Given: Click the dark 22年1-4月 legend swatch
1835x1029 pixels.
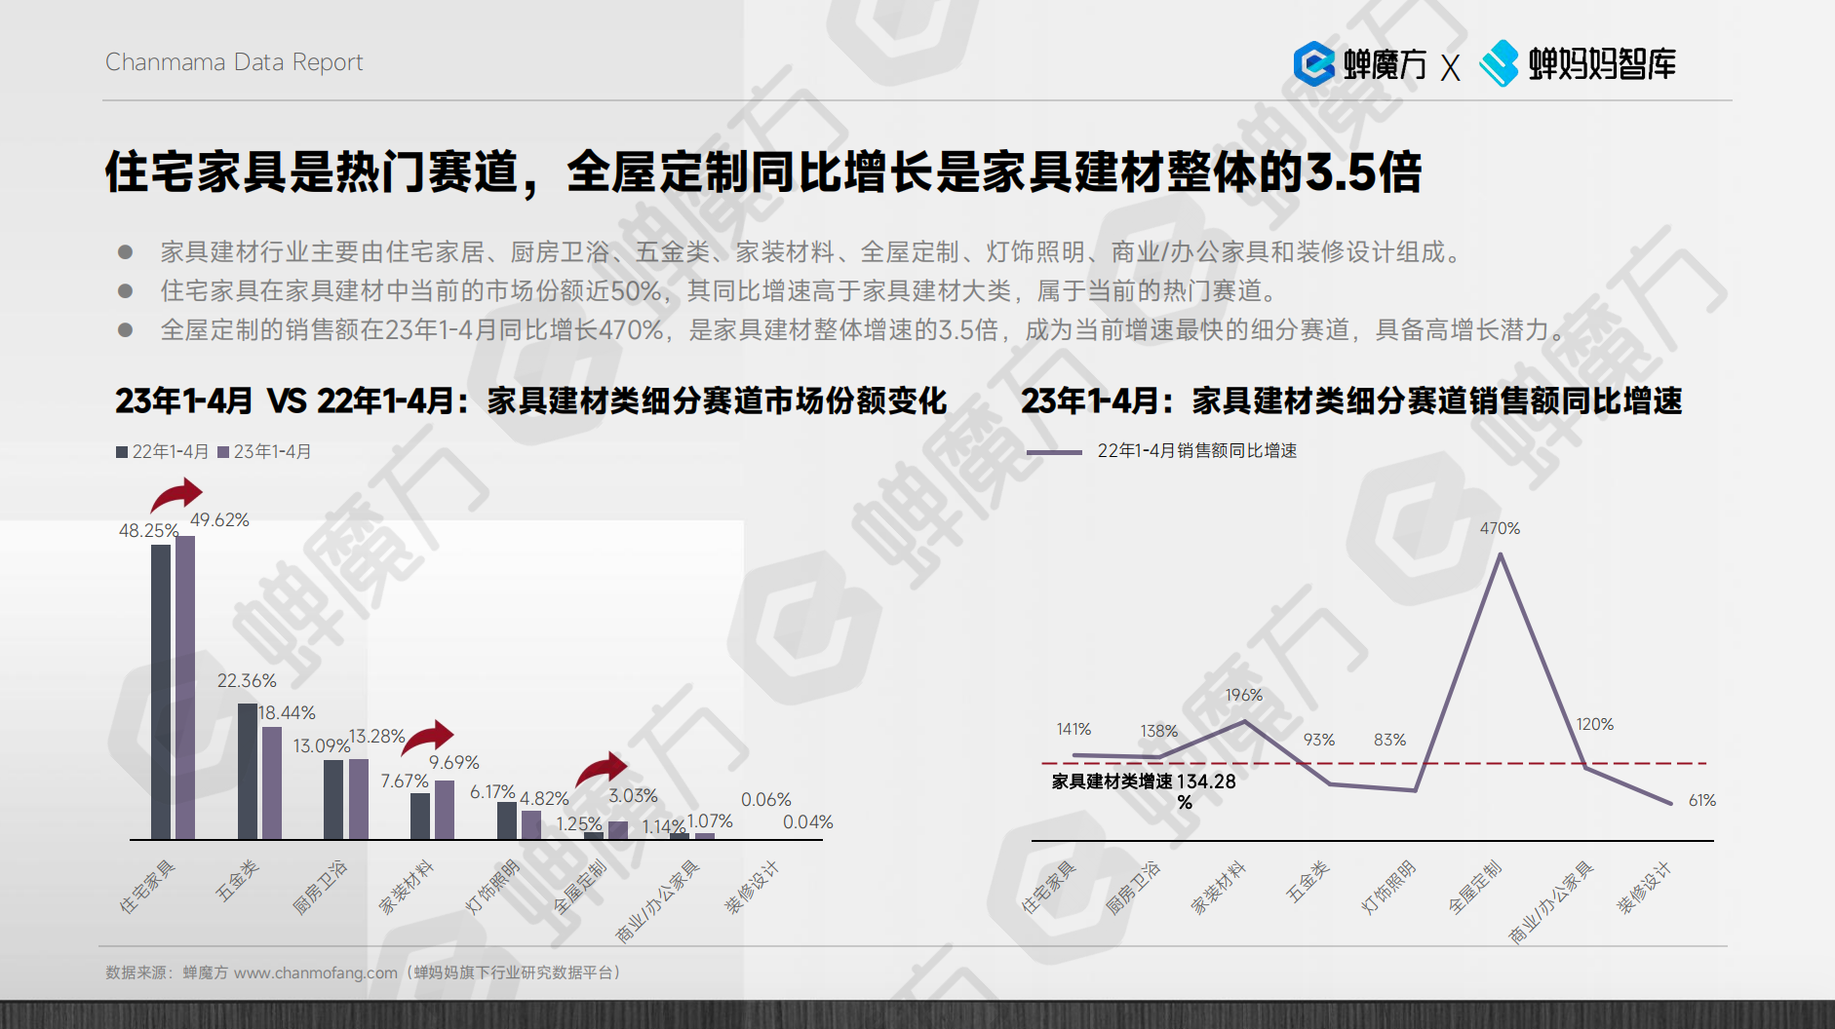Looking at the screenshot, I should pyautogui.click(x=122, y=452).
